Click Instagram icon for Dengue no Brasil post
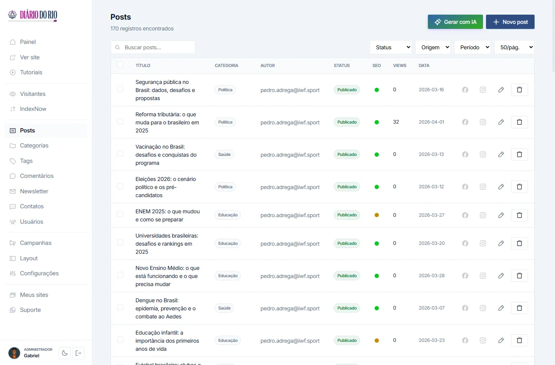Screen dimensions: 555x365 pyautogui.click(x=483, y=308)
